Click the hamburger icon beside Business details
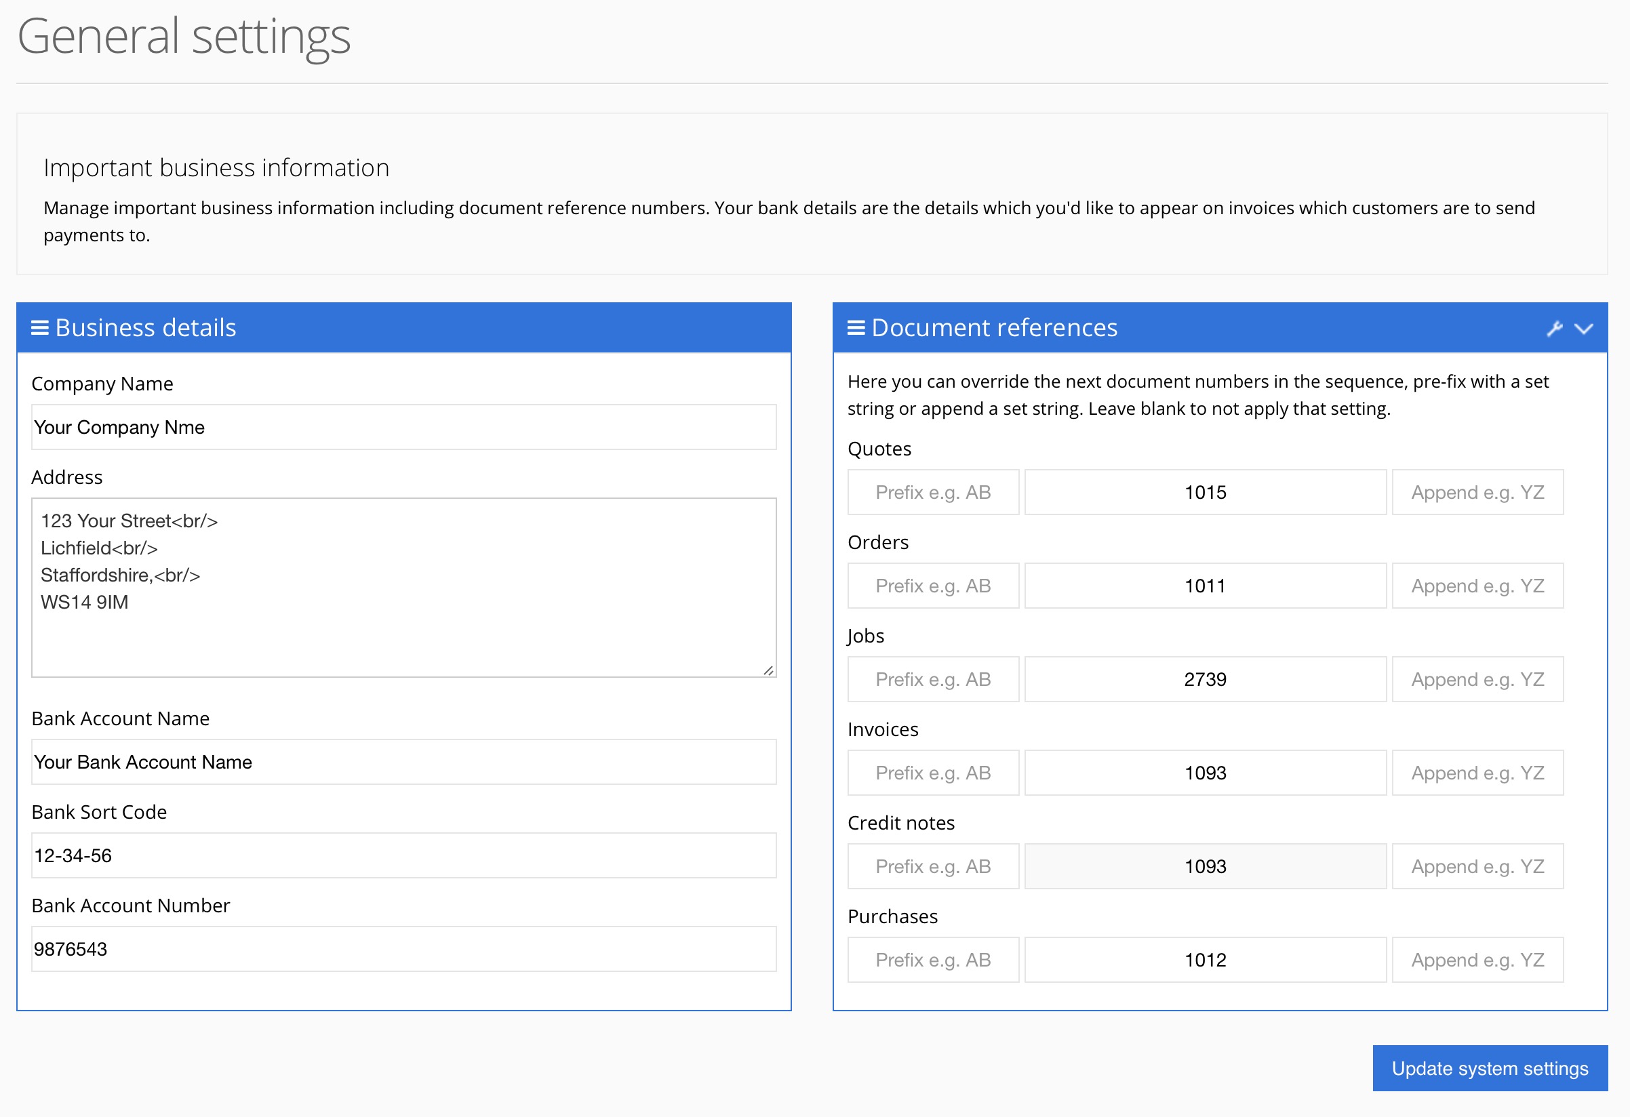This screenshot has width=1630, height=1117. coord(40,327)
